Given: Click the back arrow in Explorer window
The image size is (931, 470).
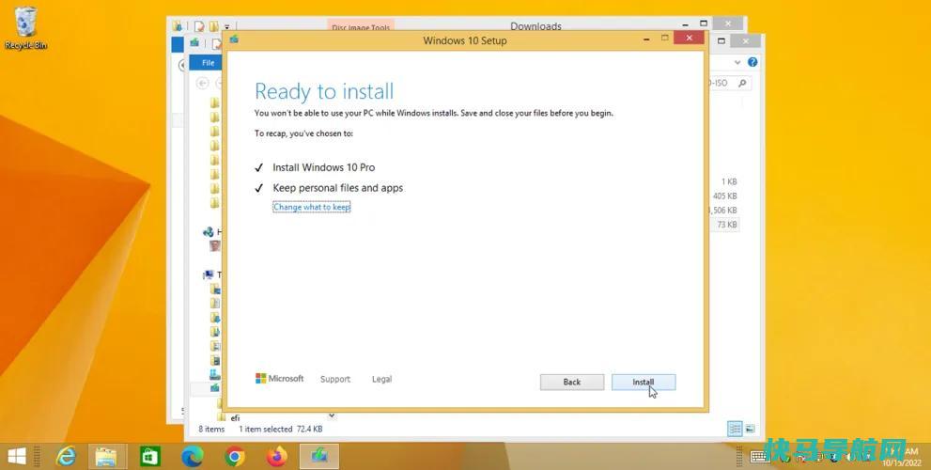Looking at the screenshot, I should pyautogui.click(x=203, y=83).
